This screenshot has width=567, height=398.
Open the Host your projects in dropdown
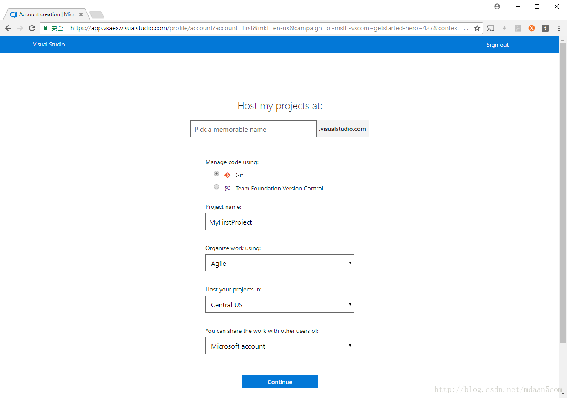(280, 304)
